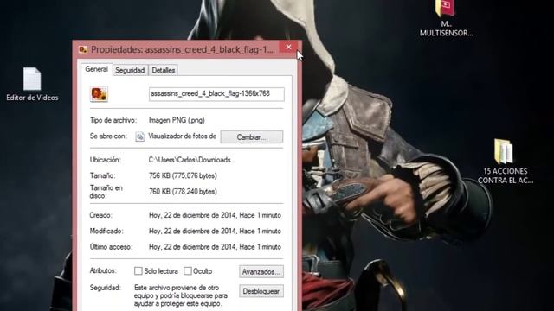Image resolution: width=554 pixels, height=311 pixels.
Task: Click the Modificado date value
Action: [x=215, y=231]
